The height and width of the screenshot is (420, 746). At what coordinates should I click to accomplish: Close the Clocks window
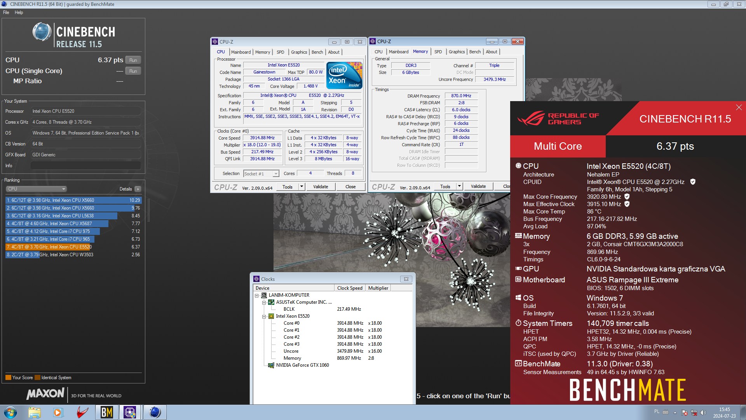click(406, 279)
